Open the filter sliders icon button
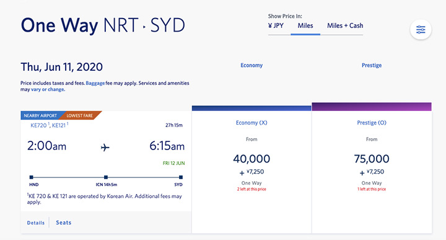This screenshot has height=240, width=446. tap(421, 29)
